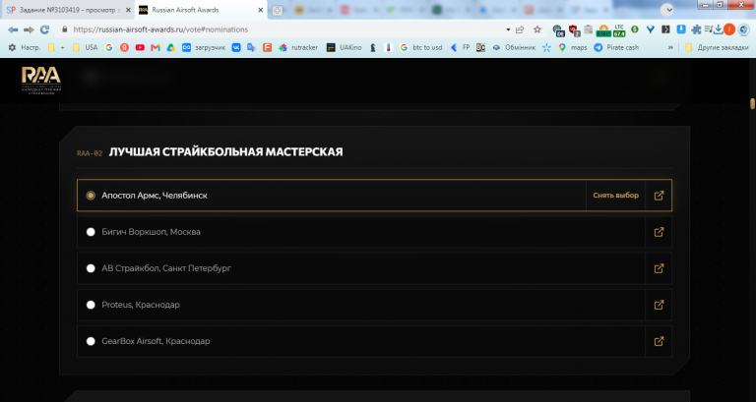
Task: Go back with browser back arrow
Action: point(13,29)
